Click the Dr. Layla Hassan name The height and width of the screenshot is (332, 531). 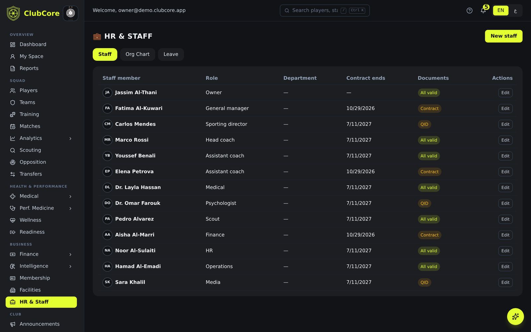pyautogui.click(x=138, y=187)
